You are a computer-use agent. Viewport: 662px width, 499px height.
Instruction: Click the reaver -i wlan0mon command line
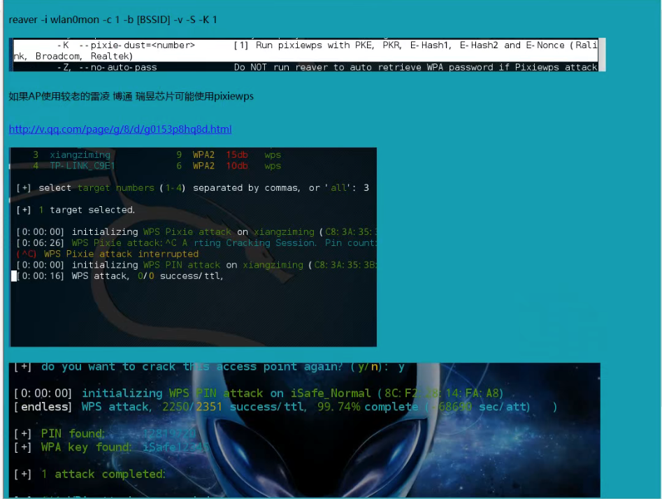[x=113, y=20]
